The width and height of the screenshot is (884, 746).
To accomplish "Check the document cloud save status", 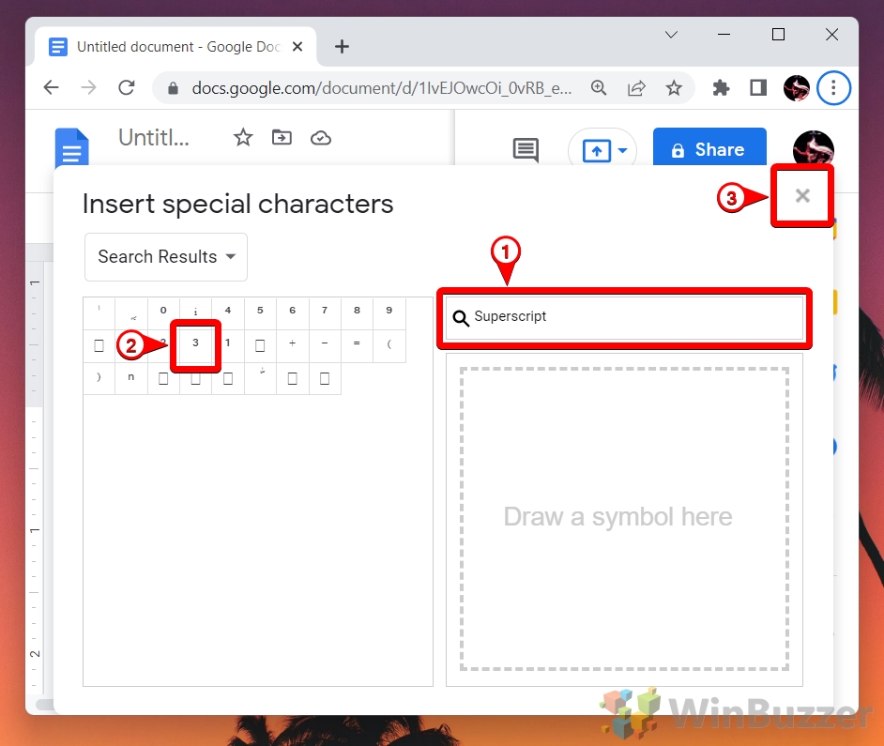I will click(321, 137).
